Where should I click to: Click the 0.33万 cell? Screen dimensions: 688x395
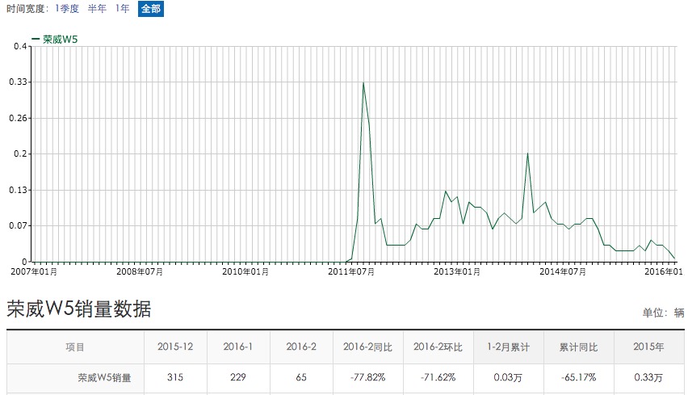coord(648,377)
